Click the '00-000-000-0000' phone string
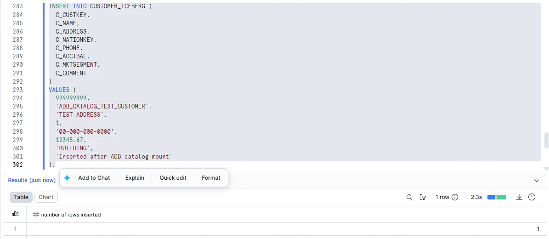Image resolution: width=549 pixels, height=239 pixels. pyautogui.click(x=85, y=131)
